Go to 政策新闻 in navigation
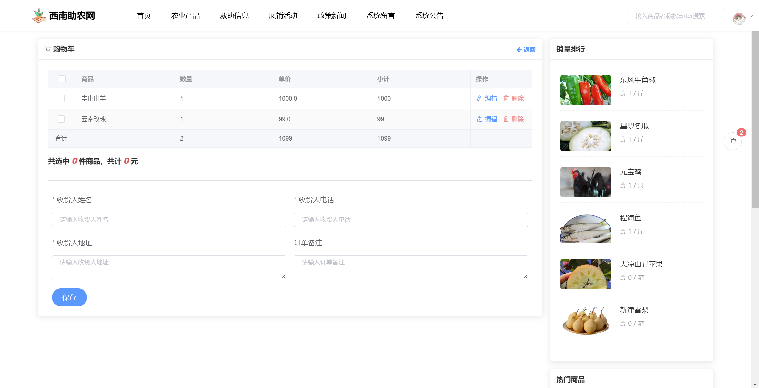Image resolution: width=759 pixels, height=388 pixels. [332, 16]
